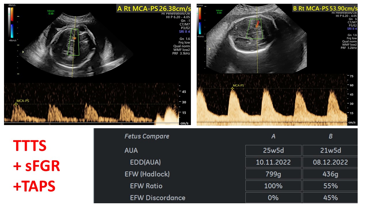Click the yellow focus triangle beside left scan
The height and width of the screenshot is (207, 368).
click(23, 52)
